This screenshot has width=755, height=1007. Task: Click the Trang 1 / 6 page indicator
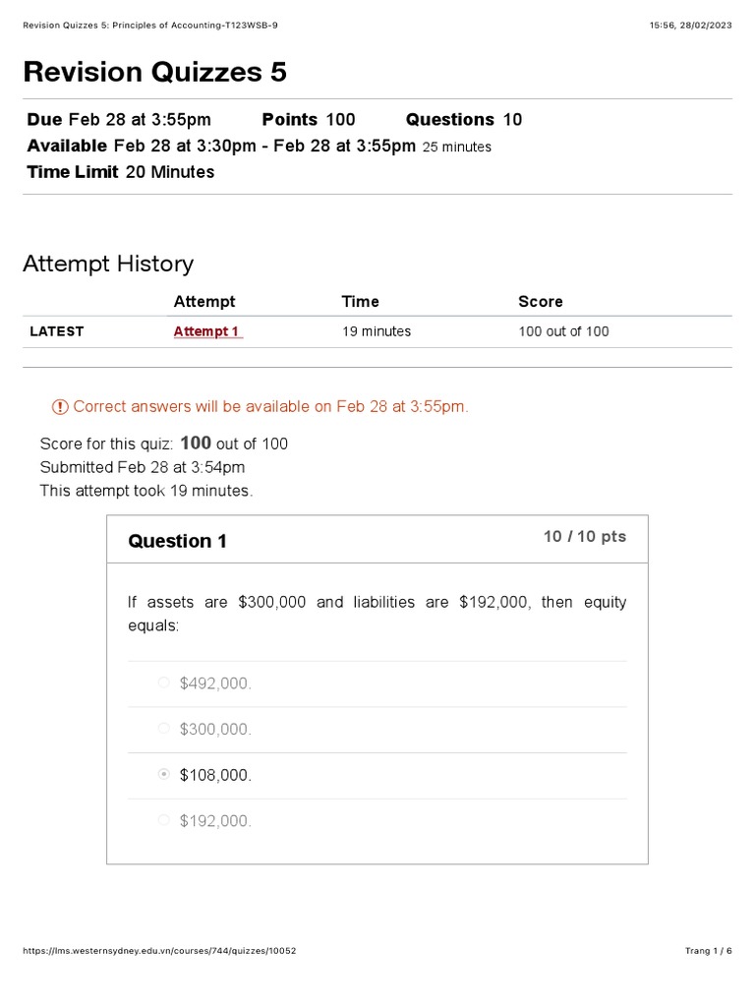click(708, 951)
